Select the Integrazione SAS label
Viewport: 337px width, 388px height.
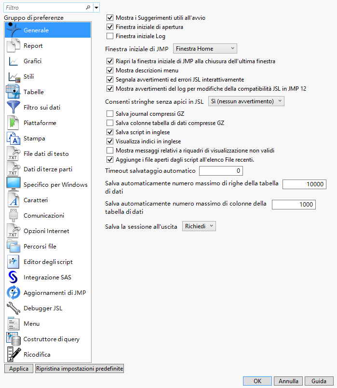click(x=47, y=277)
